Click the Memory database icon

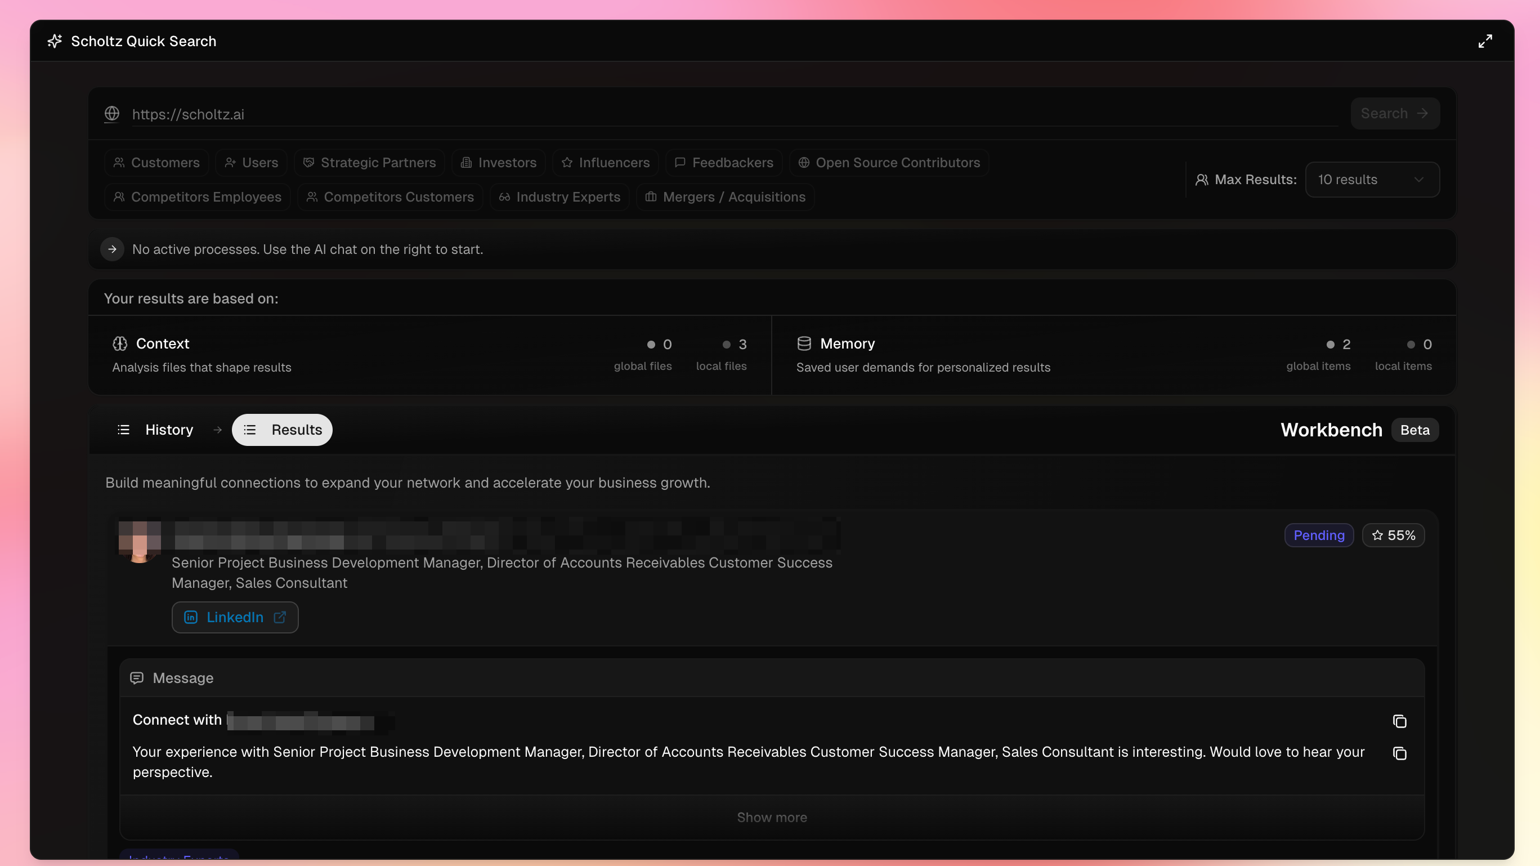click(804, 343)
